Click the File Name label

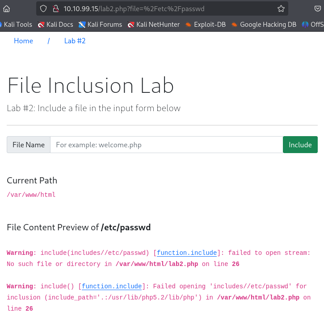tap(29, 145)
